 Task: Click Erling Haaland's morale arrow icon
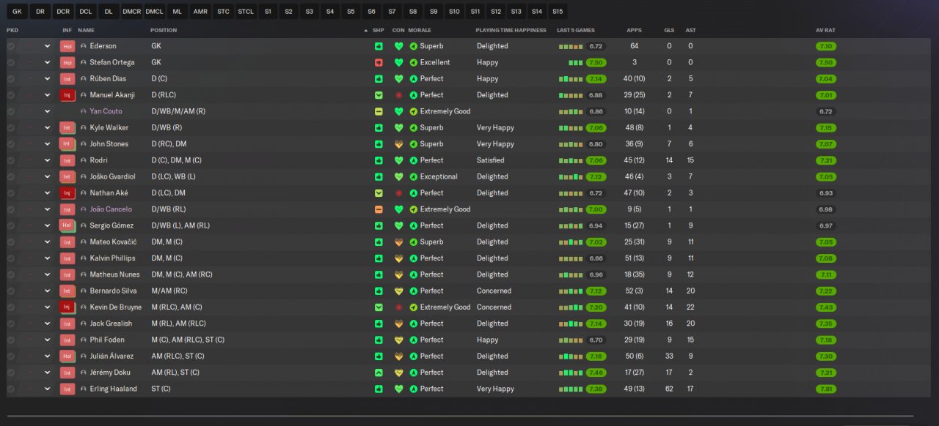pos(414,389)
